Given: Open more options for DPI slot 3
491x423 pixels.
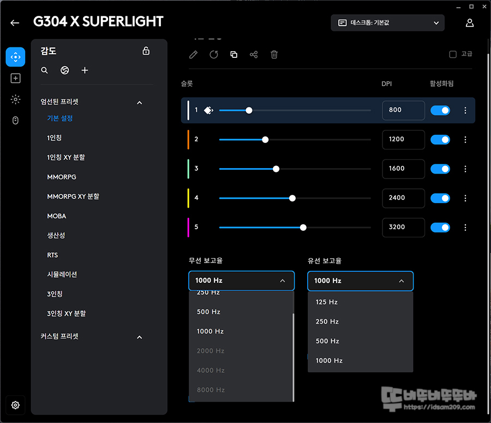Looking at the screenshot, I should coord(465,169).
